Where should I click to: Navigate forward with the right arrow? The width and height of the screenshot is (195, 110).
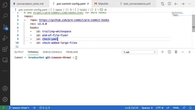tap(183, 4)
